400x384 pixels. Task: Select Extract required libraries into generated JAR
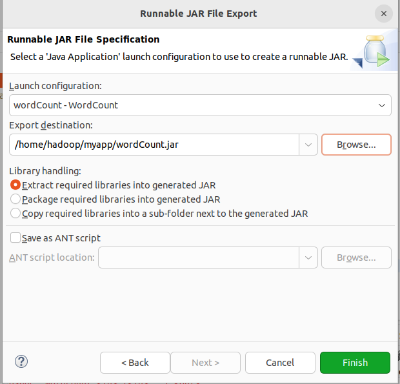pyautogui.click(x=15, y=185)
